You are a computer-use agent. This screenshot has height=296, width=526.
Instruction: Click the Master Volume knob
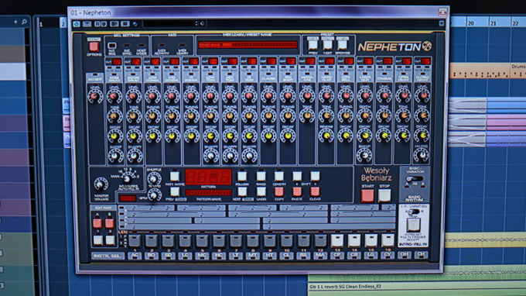pos(101,184)
